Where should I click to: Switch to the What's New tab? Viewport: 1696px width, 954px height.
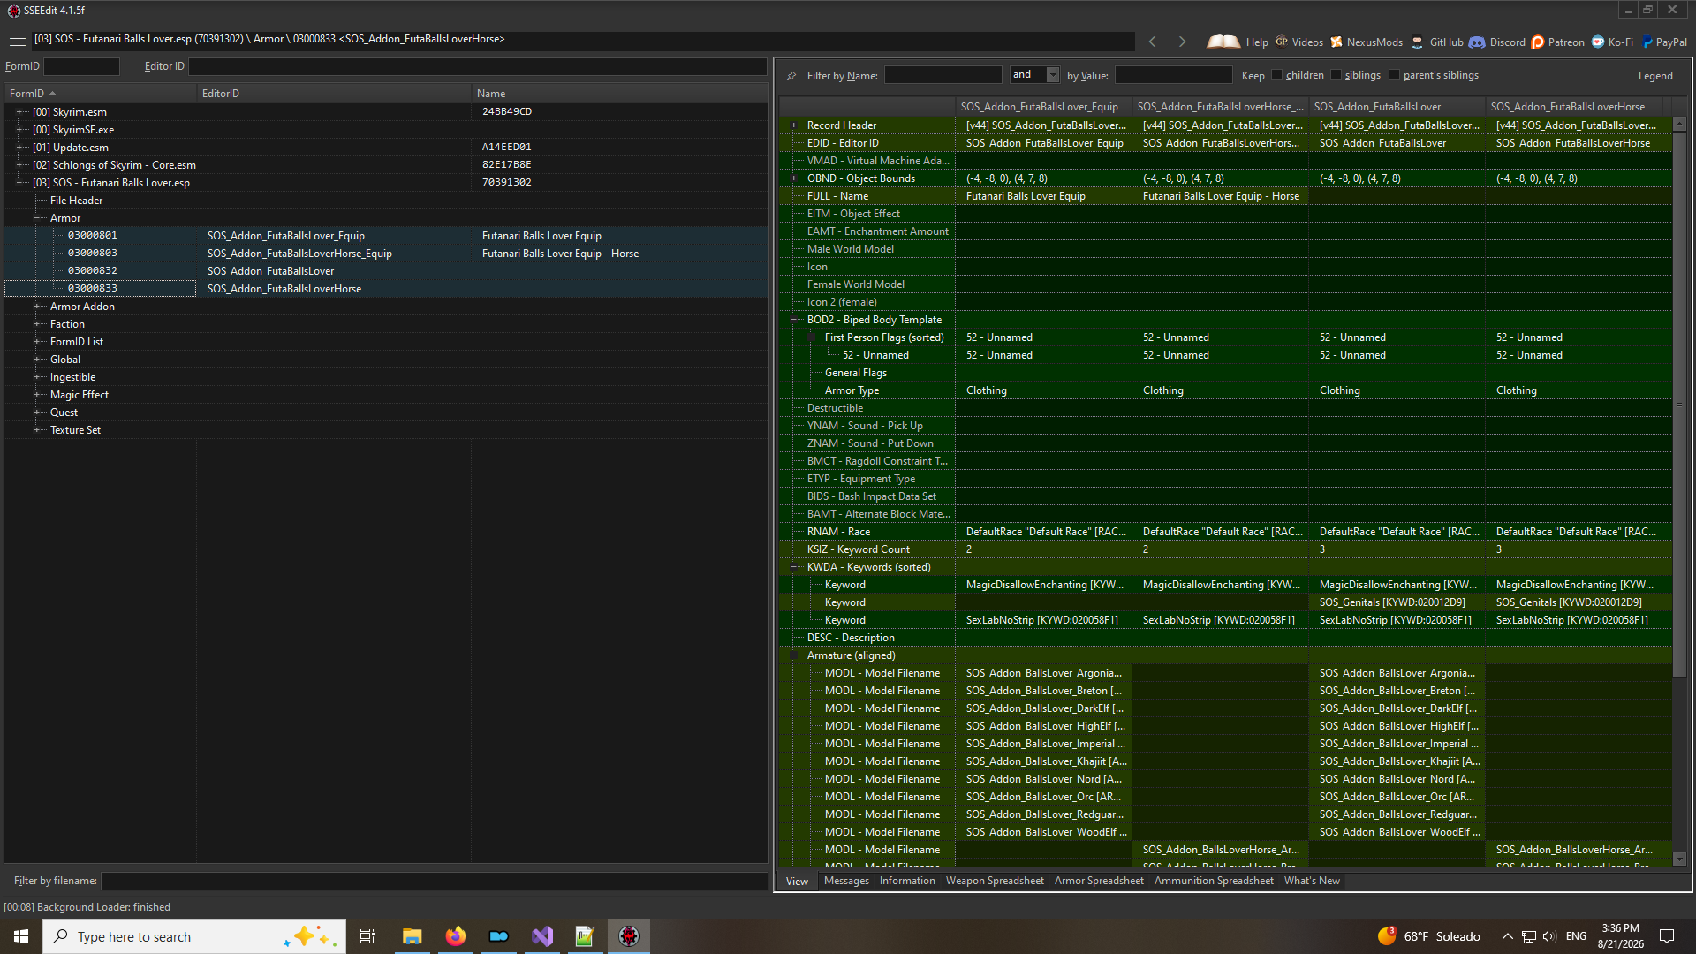click(1312, 881)
